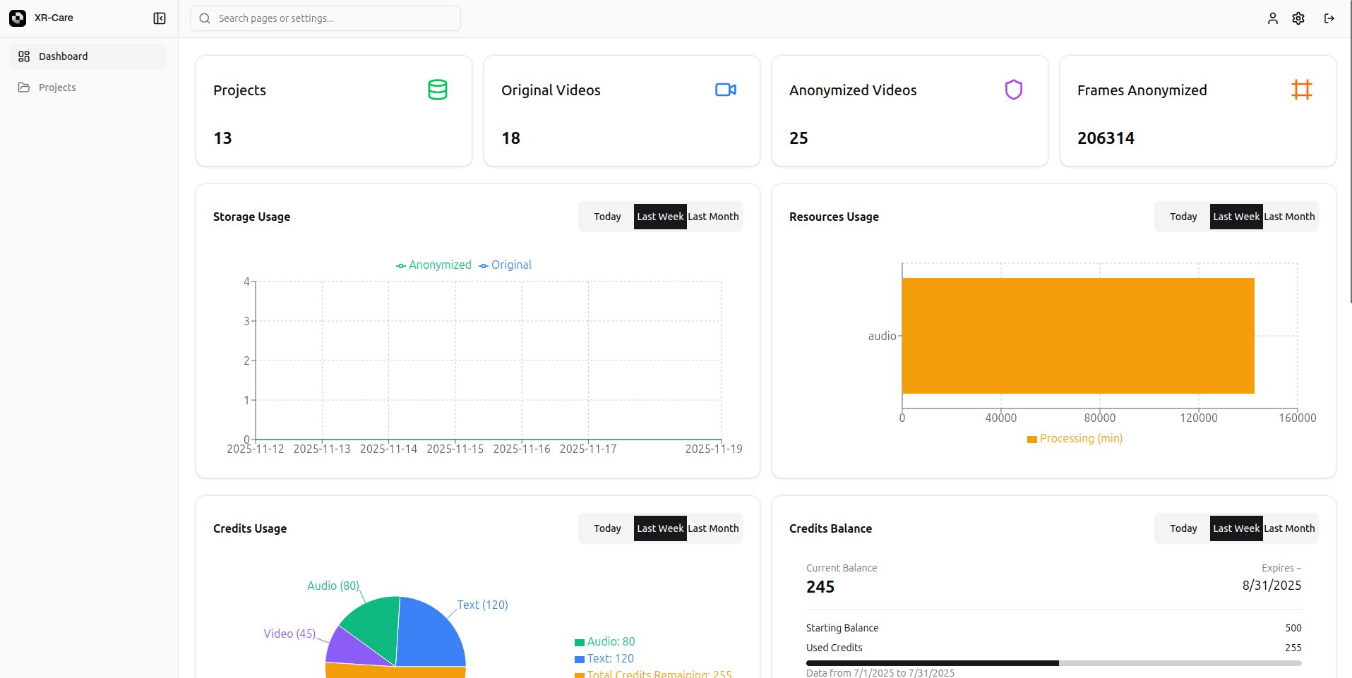Toggle the Original legend in Storage chart
The width and height of the screenshot is (1352, 678).
pyautogui.click(x=505, y=265)
